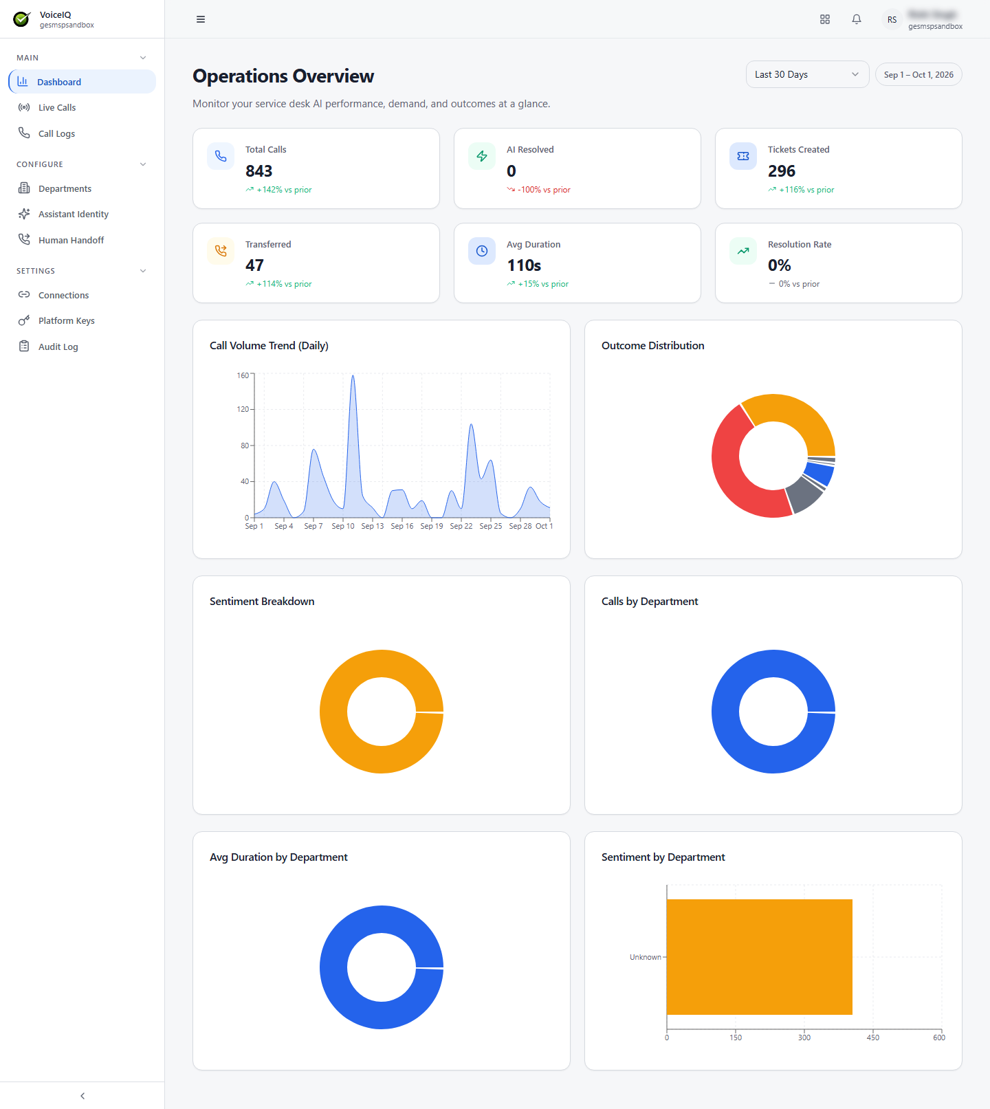Click the Platform Keys key icon
Screen dimensions: 990x1109
click(24, 320)
